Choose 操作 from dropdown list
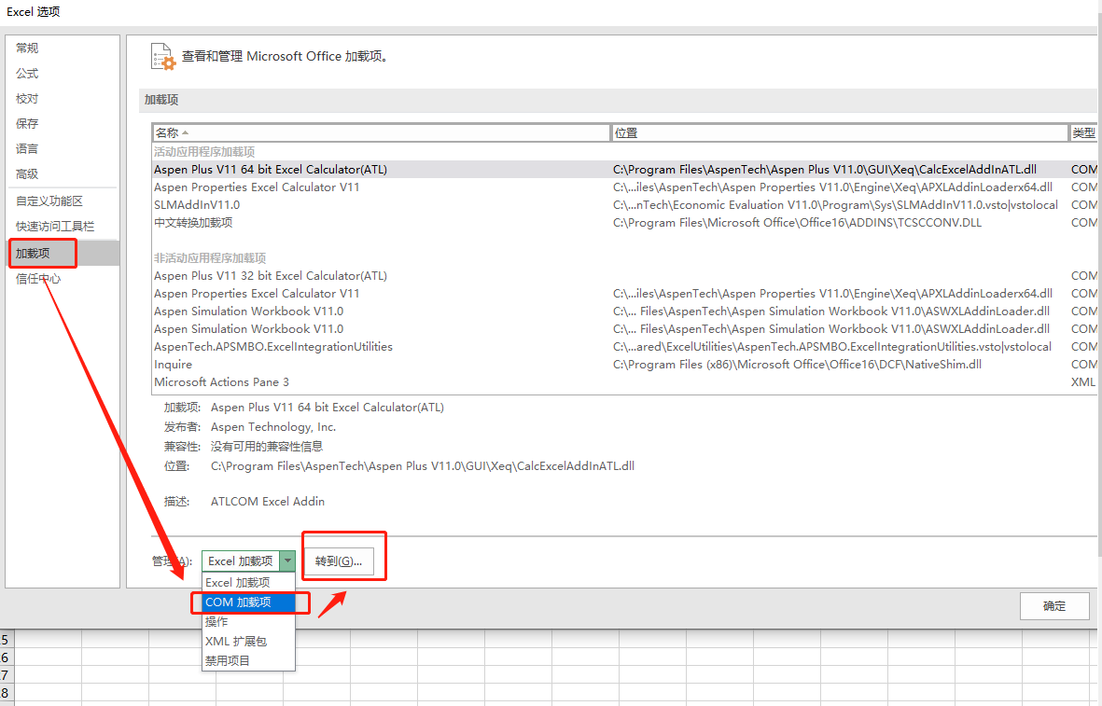 (x=248, y=622)
